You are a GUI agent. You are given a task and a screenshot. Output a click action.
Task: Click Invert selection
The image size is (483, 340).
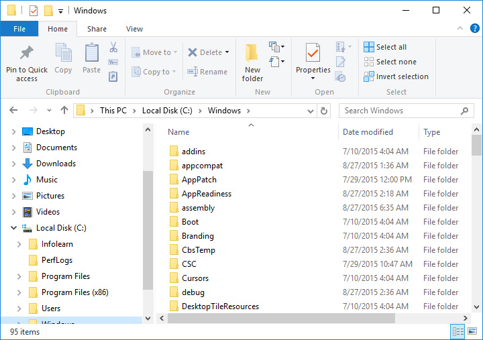[x=396, y=76]
